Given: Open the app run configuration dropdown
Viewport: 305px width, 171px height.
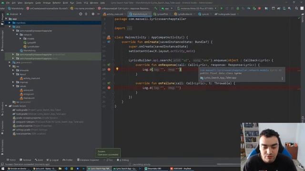Looking at the screenshot, I should [167, 9].
